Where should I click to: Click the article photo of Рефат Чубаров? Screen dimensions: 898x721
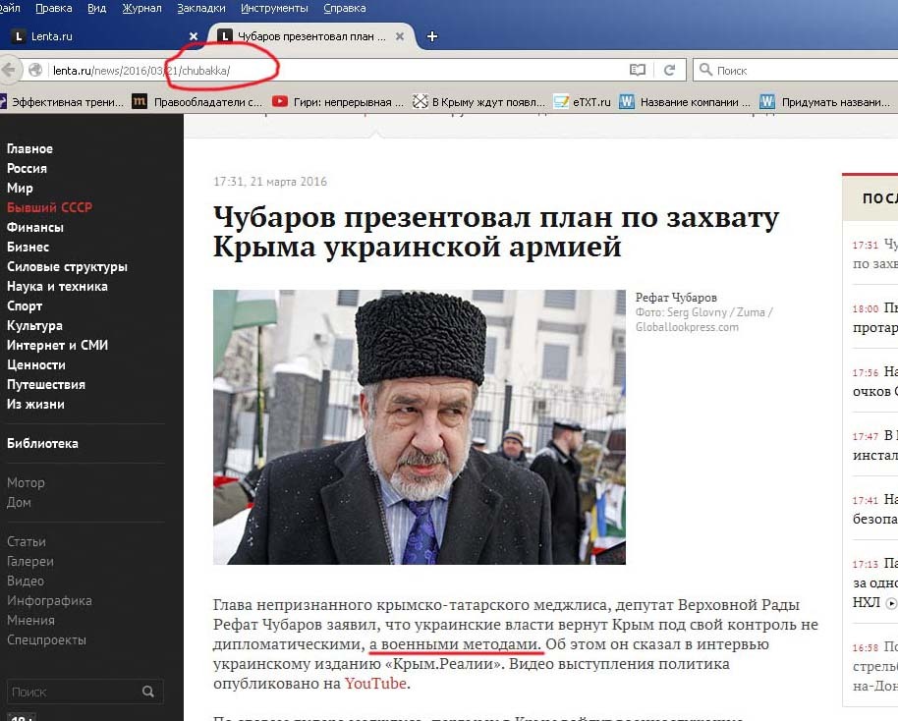419,426
